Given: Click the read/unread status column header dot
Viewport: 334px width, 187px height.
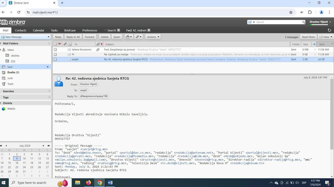Looking at the screenshot, I should [314, 44].
